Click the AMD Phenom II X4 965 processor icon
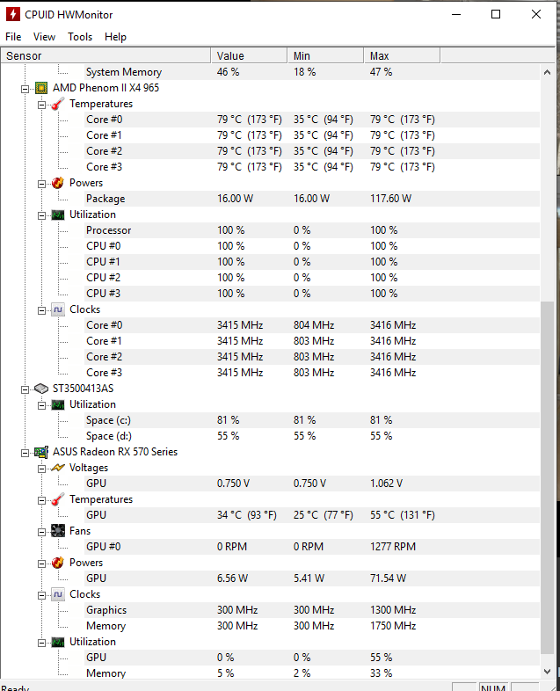The image size is (560, 691). click(40, 88)
